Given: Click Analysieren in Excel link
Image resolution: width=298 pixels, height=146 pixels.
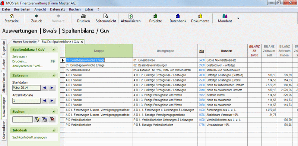Looking at the screenshot, I should [28, 66].
